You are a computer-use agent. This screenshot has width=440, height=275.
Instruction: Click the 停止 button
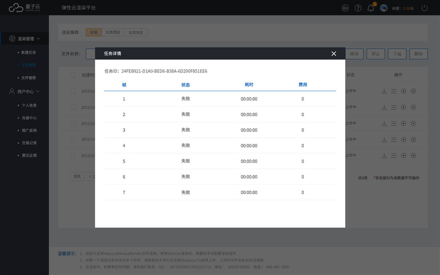point(376,54)
